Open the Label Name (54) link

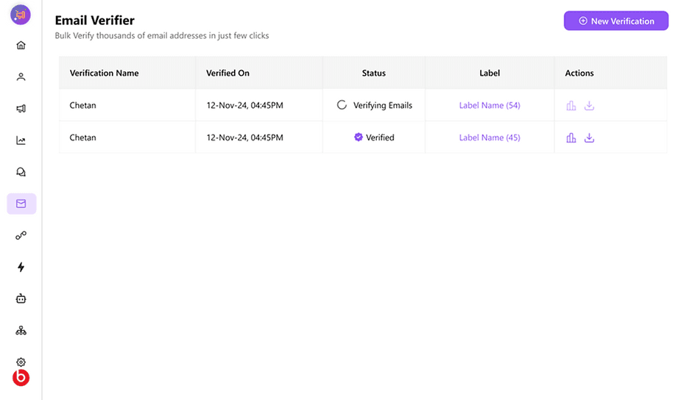tap(490, 105)
